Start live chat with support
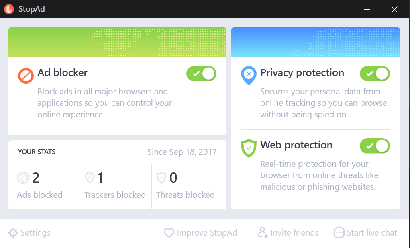The height and width of the screenshot is (248, 410). (372, 233)
